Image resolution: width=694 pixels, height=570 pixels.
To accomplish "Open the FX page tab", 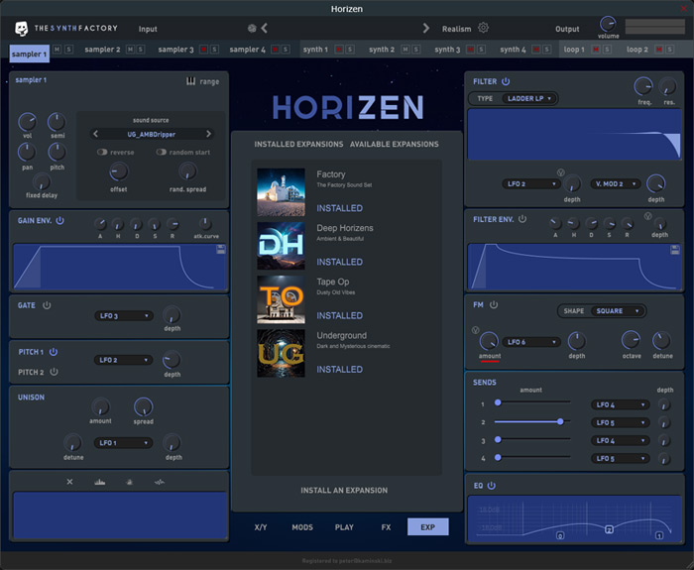I will click(386, 527).
